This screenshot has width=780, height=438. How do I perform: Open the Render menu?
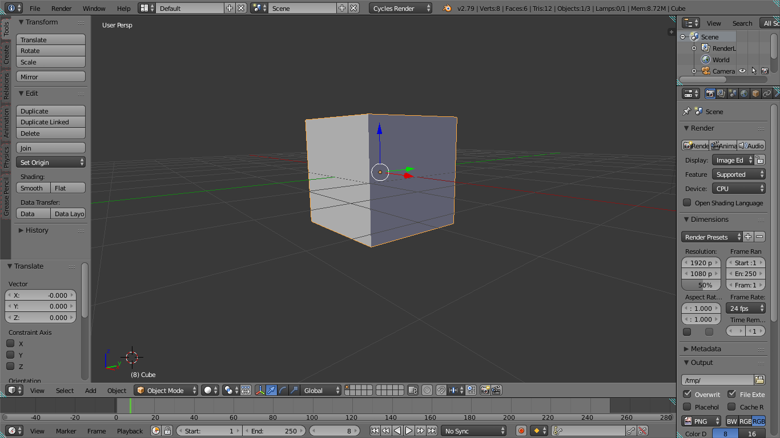tap(61, 9)
